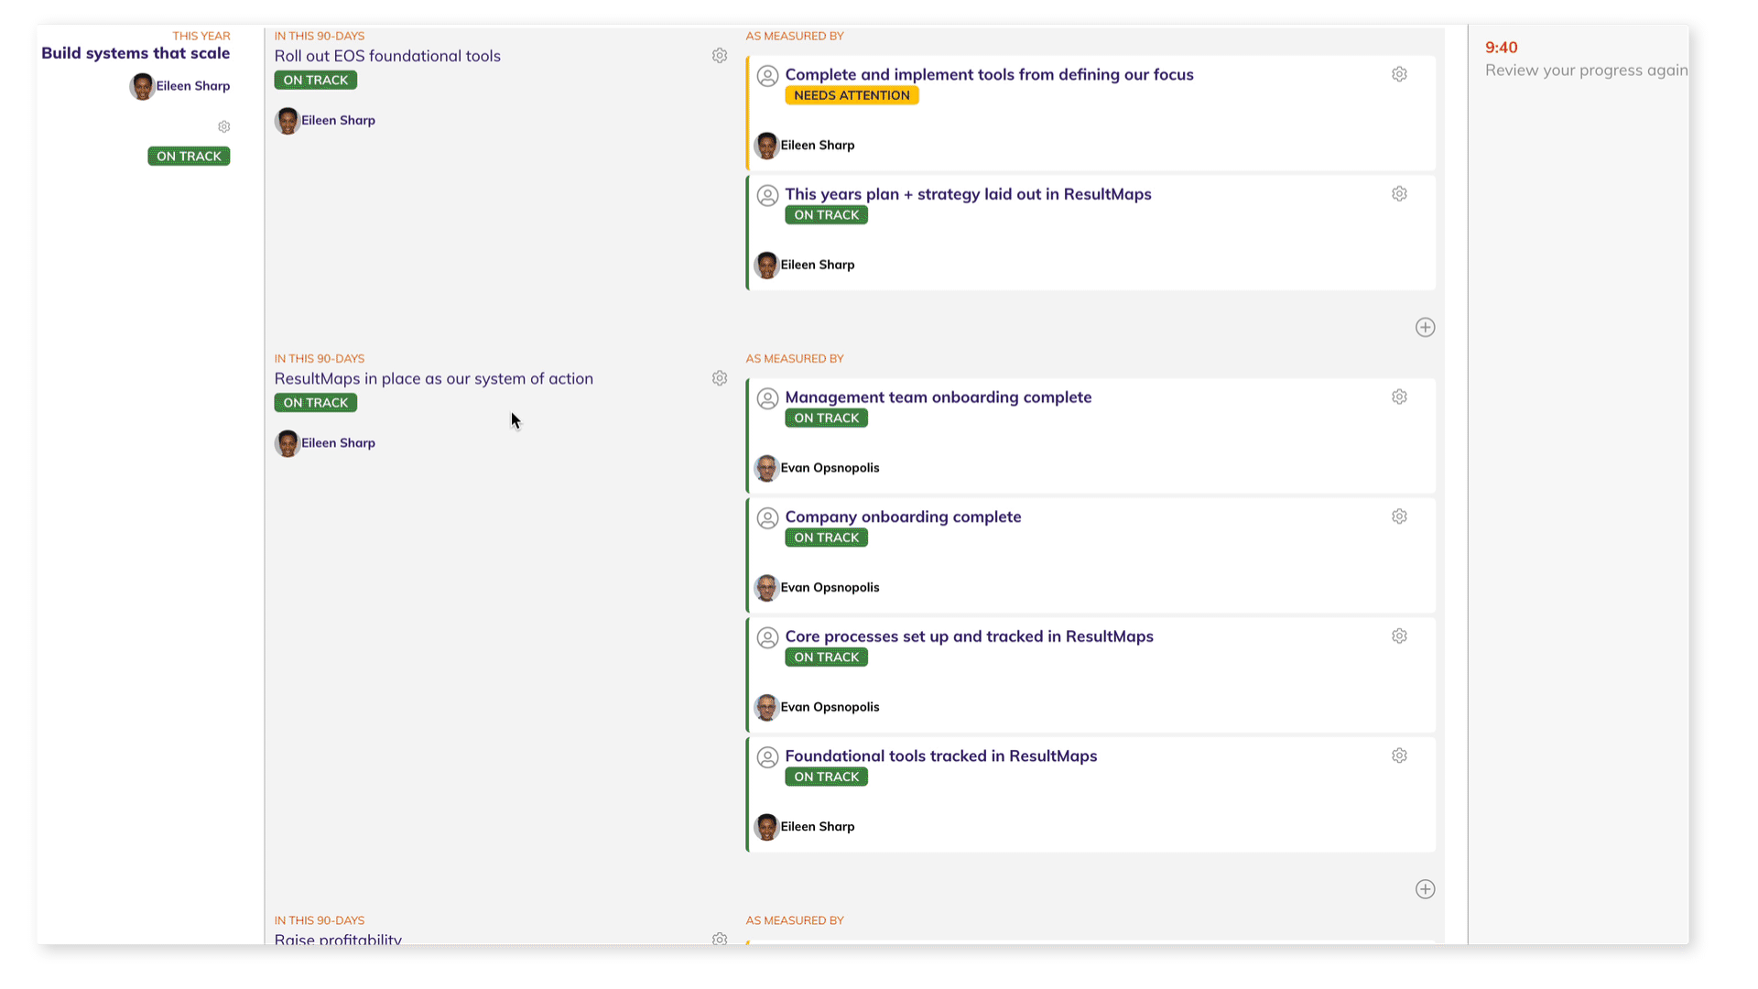Click ON TRACK badge under Roll out EOS
The height and width of the screenshot is (989, 1758).
pyautogui.click(x=316, y=80)
